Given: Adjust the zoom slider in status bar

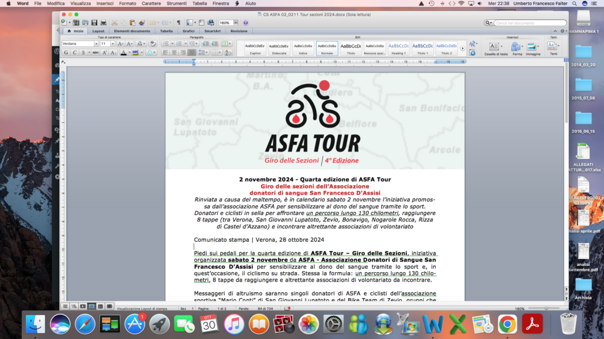Looking at the screenshot, I should [546, 309].
